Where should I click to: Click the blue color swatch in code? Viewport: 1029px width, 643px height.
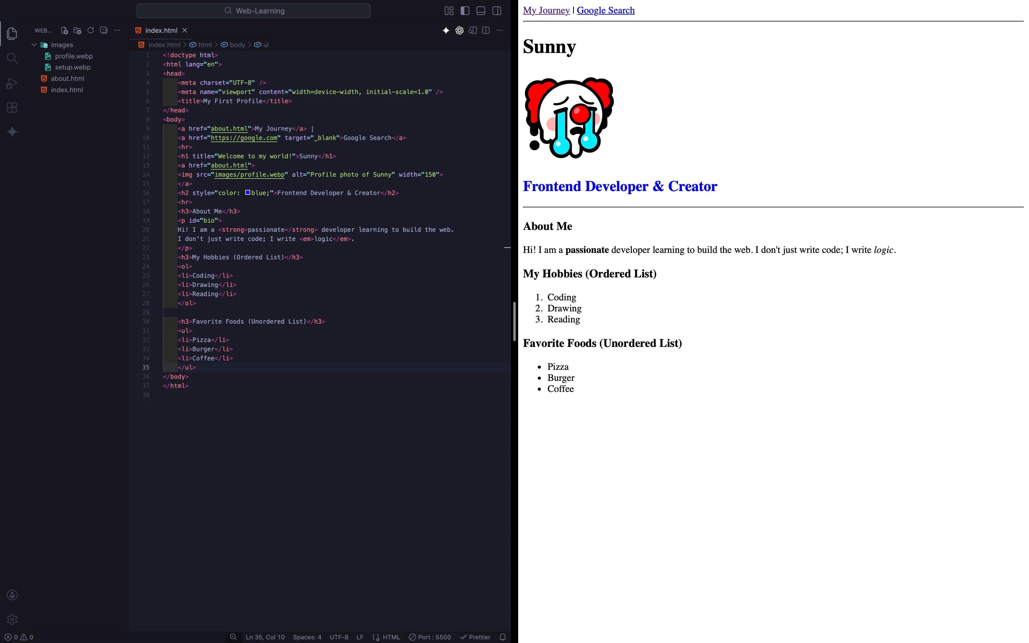pyautogui.click(x=247, y=193)
